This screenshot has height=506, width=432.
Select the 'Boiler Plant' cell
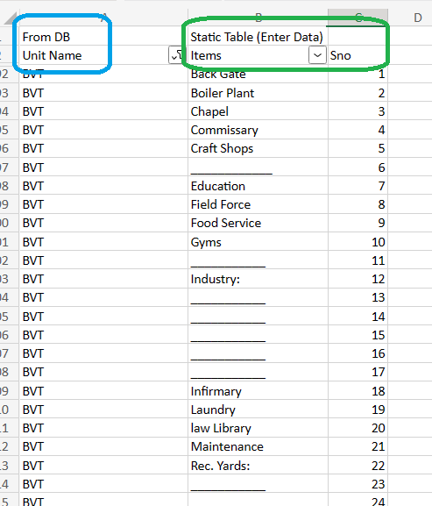tap(258, 93)
